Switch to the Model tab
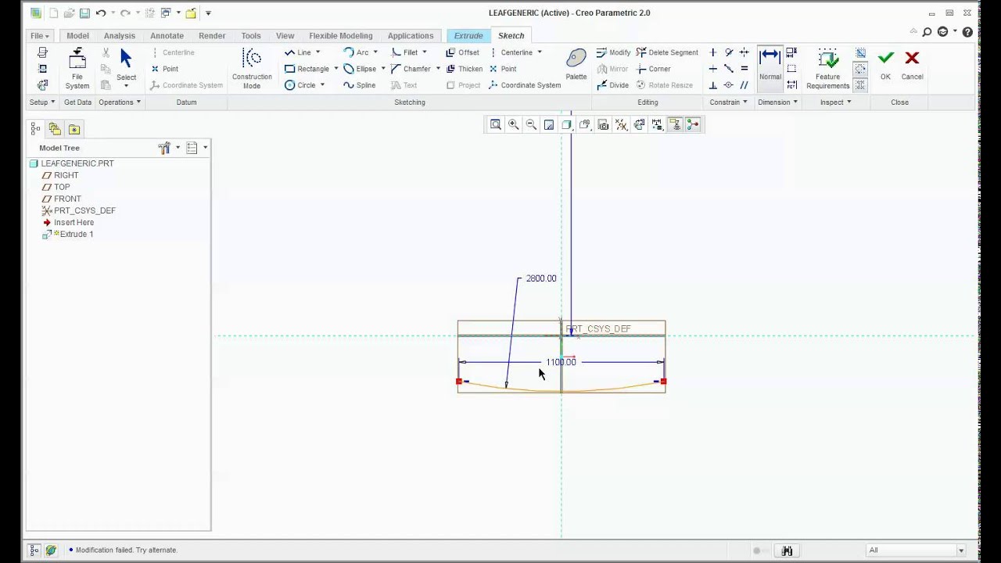 [77, 36]
